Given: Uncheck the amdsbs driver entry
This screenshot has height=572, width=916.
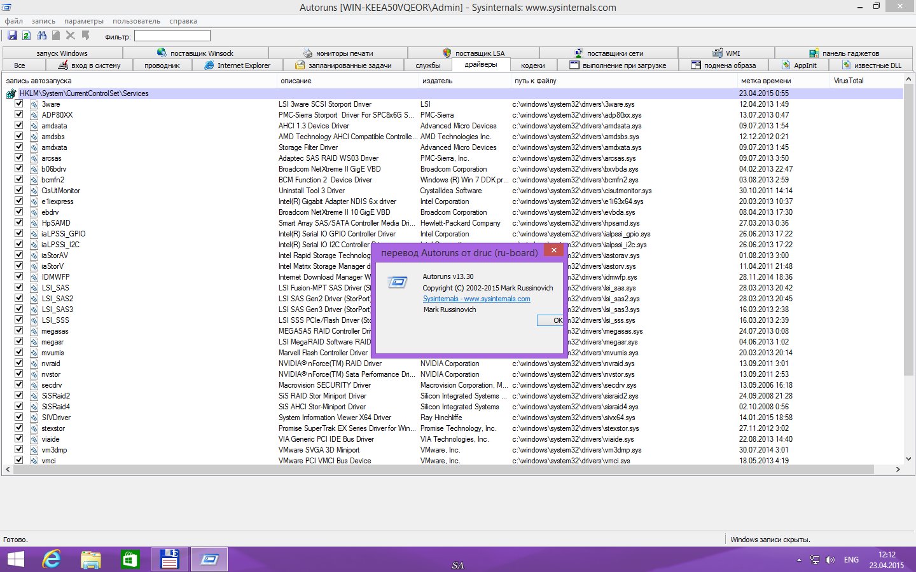Looking at the screenshot, I should click(18, 136).
